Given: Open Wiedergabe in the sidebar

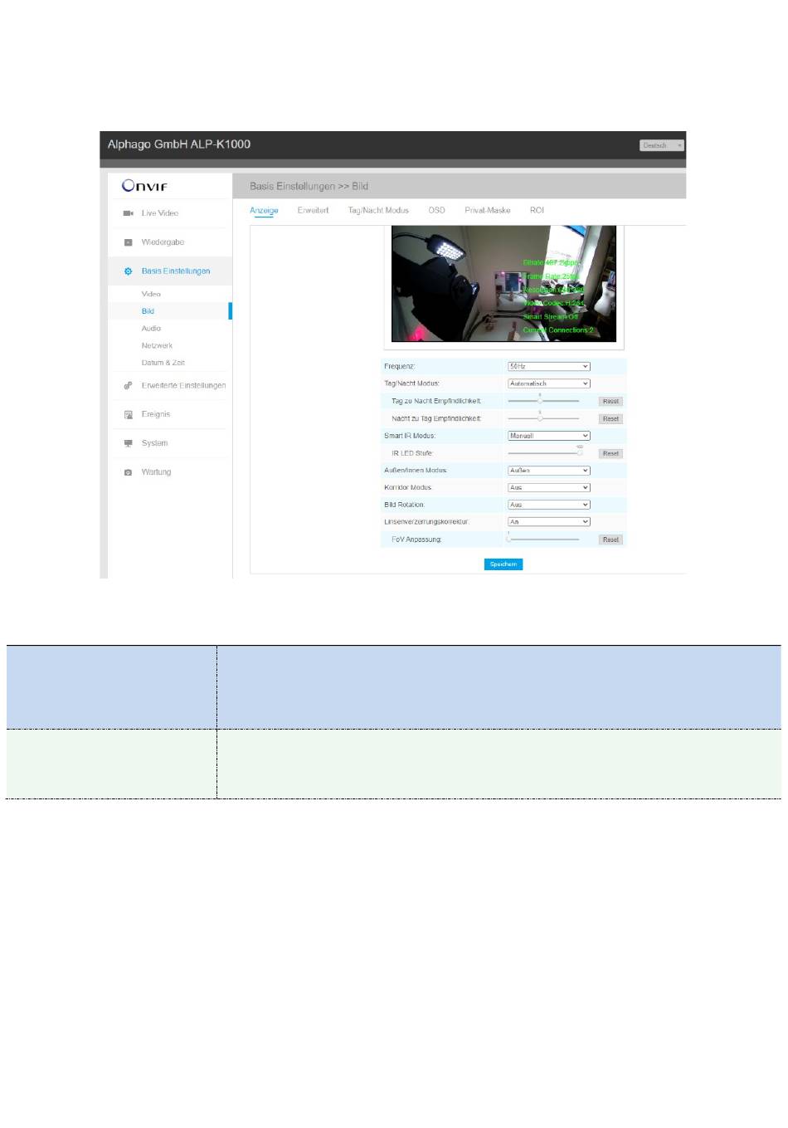Looking at the screenshot, I should pos(163,242).
